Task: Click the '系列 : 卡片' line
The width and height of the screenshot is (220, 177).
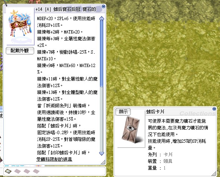Action: pyautogui.click(x=160, y=155)
